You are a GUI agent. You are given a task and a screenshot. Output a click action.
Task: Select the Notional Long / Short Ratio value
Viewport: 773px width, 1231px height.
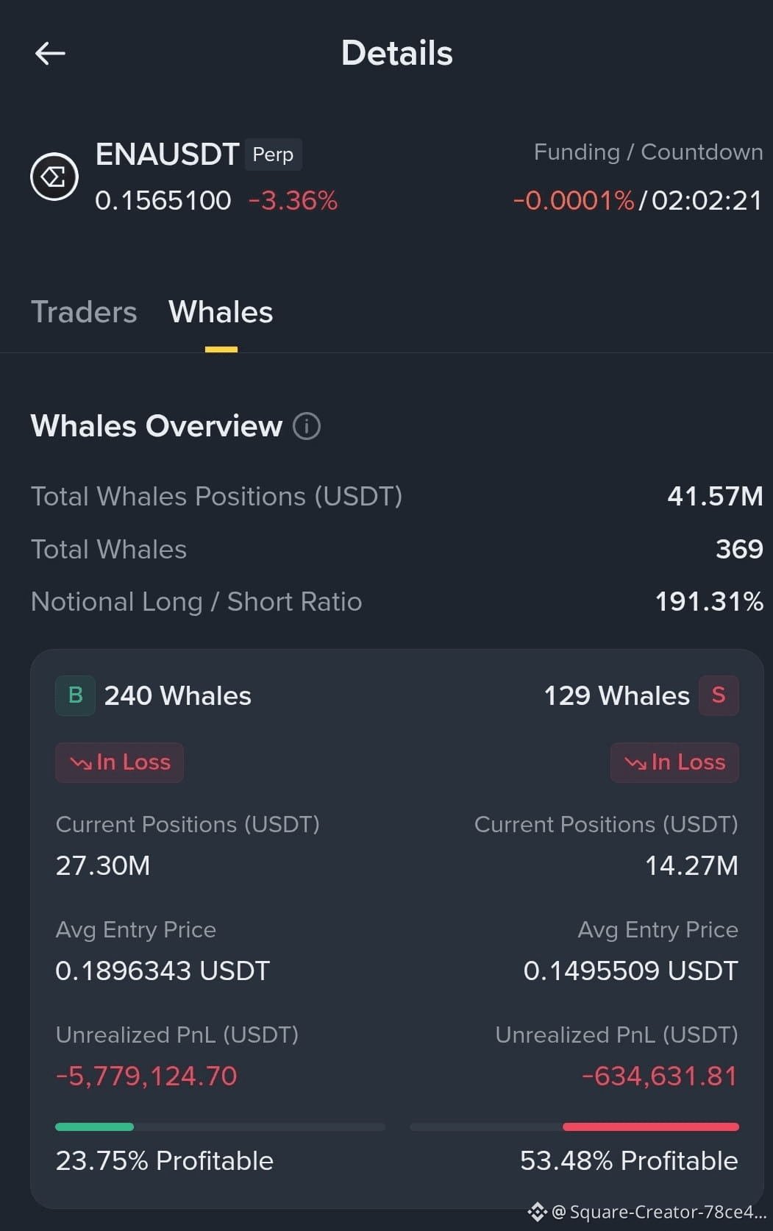click(709, 602)
